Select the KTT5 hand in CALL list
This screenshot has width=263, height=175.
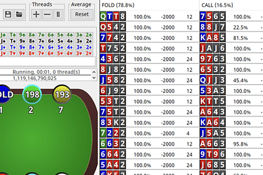tap(231, 101)
